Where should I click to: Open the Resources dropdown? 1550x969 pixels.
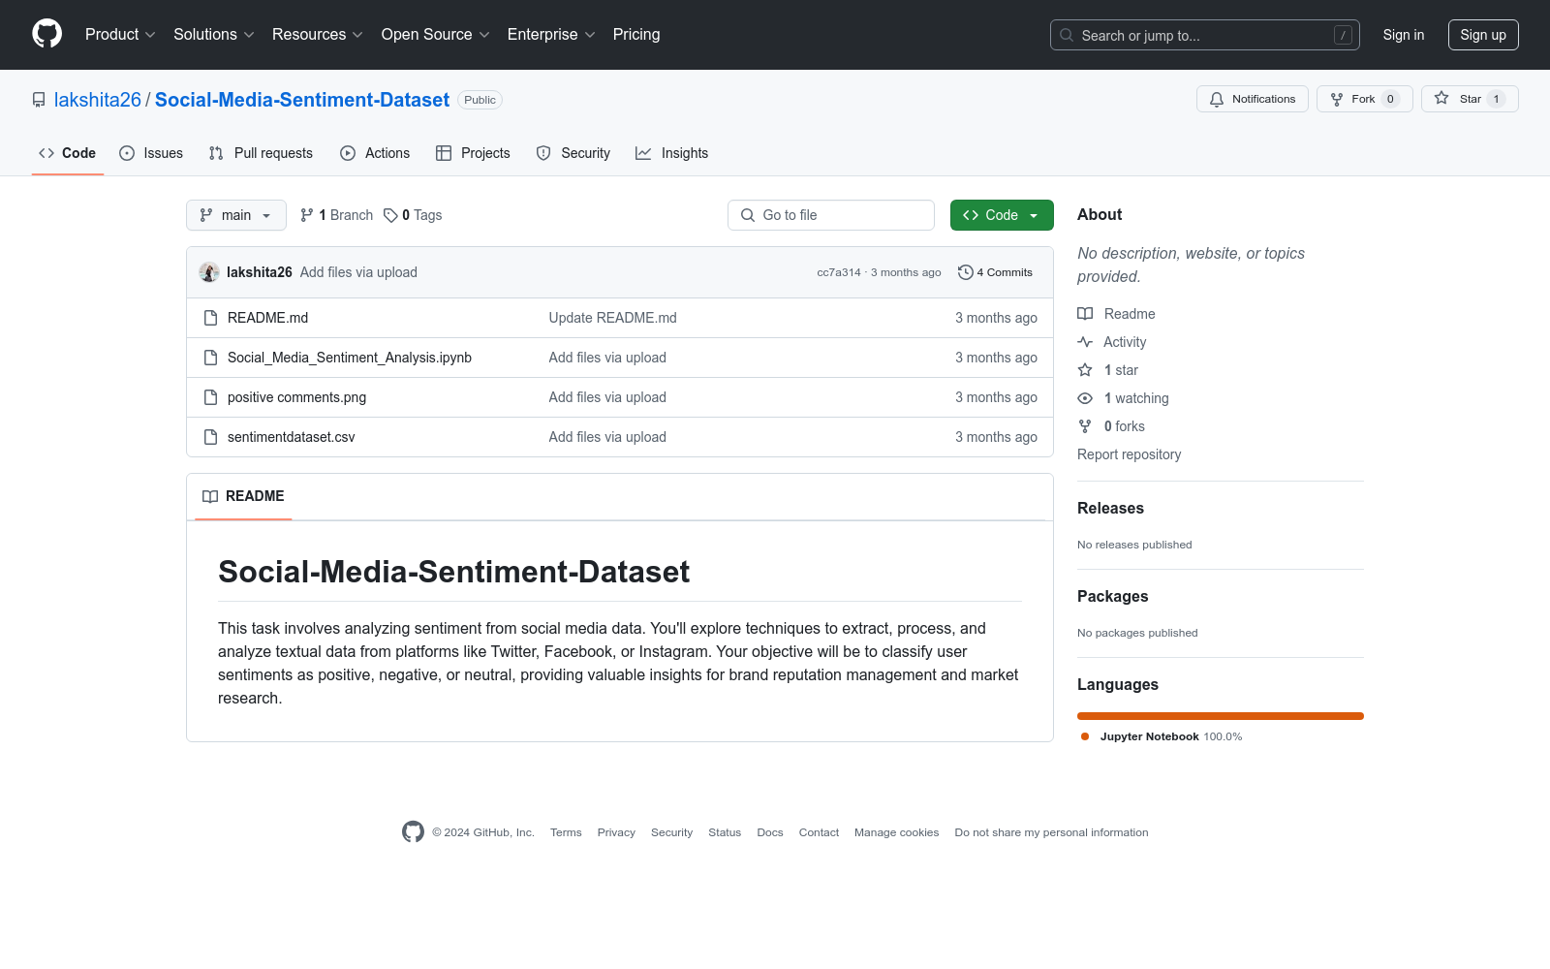click(318, 34)
